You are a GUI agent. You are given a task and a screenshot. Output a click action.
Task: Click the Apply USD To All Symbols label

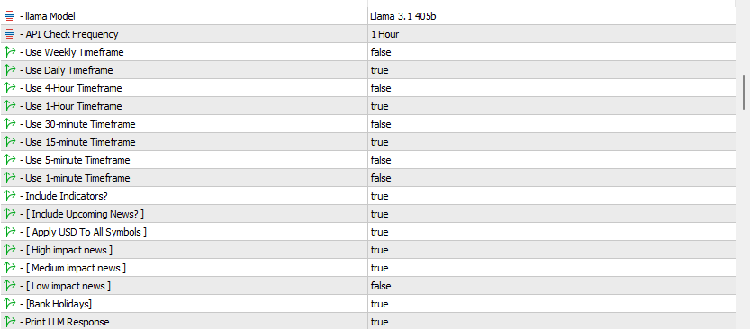point(86,232)
